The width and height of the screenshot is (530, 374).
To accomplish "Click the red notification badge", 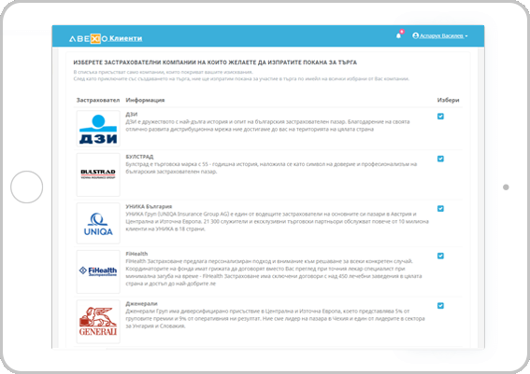I will click(402, 32).
